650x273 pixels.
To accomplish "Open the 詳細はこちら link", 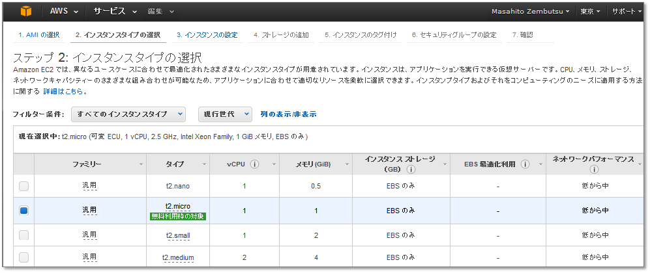I will [x=63, y=92].
